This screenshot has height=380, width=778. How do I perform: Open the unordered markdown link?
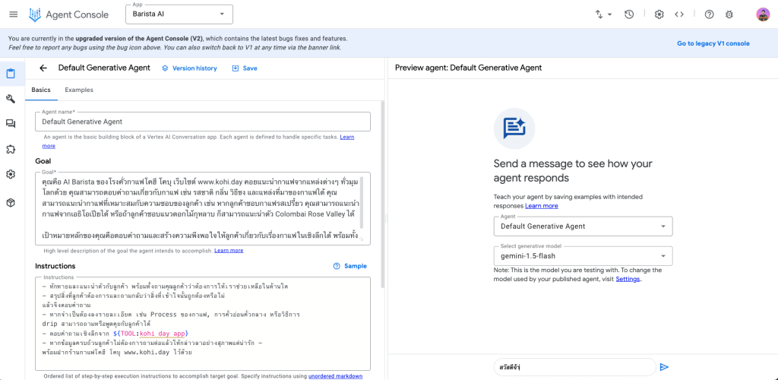click(x=335, y=376)
